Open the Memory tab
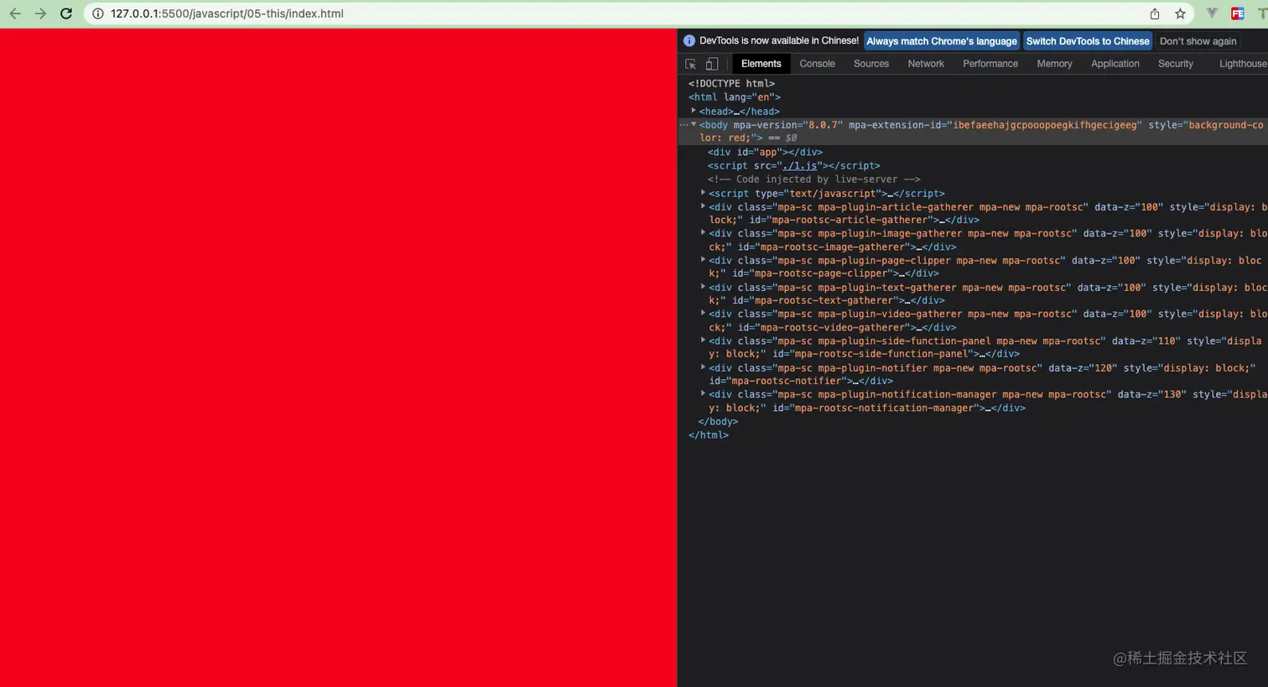 pyautogui.click(x=1054, y=64)
